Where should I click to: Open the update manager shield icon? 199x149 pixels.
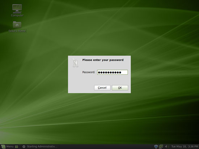click(156, 146)
